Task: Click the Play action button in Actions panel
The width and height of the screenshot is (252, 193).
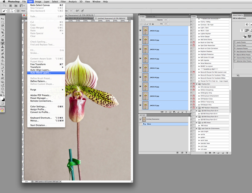Action: pyautogui.click(x=214, y=153)
